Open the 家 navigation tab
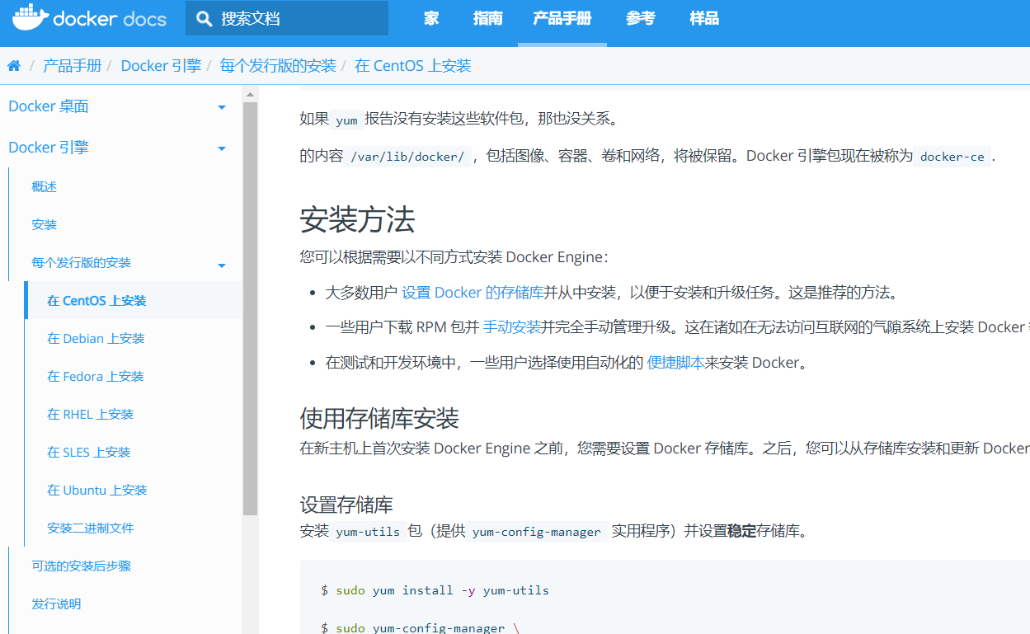Image resolution: width=1030 pixels, height=634 pixels. 431,18
